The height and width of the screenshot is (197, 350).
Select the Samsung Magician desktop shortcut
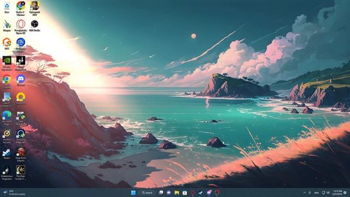pyautogui.click(x=21, y=136)
